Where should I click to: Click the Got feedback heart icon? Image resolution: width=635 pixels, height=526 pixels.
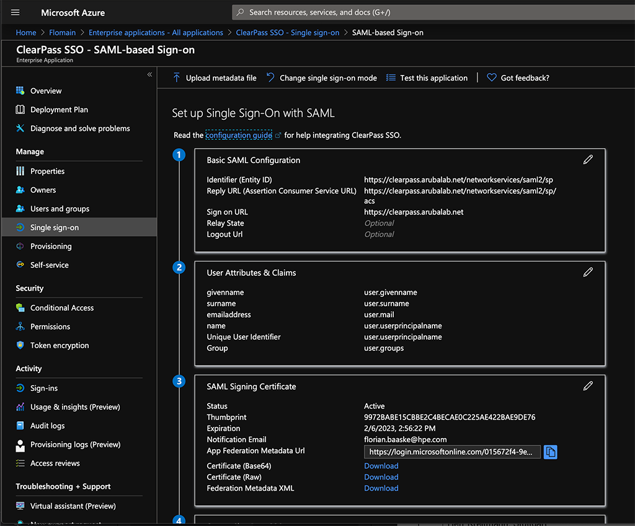click(492, 77)
